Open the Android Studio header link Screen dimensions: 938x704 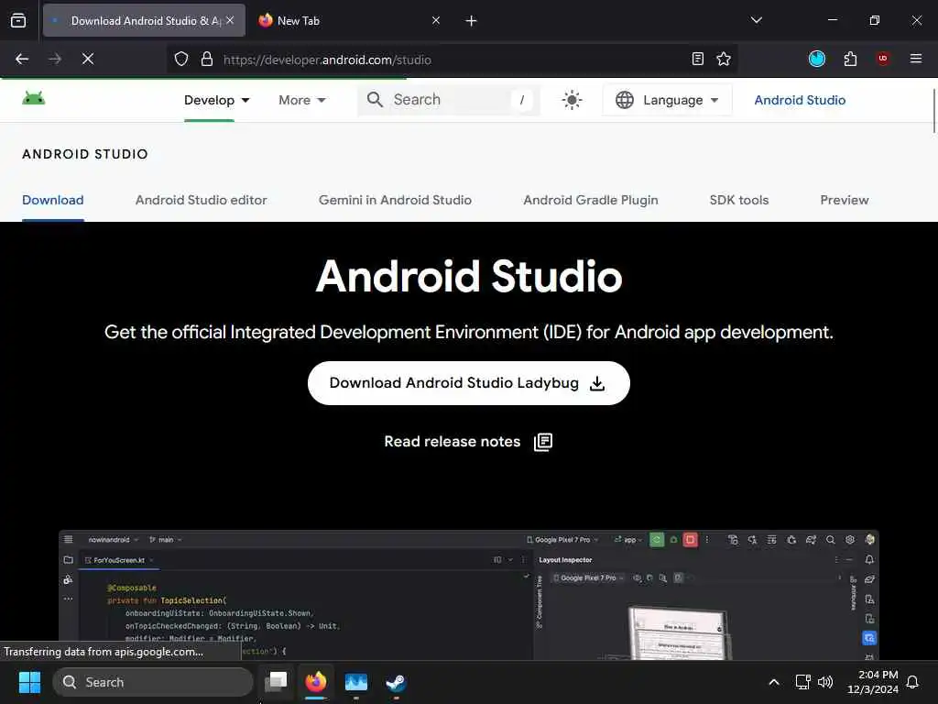click(800, 100)
